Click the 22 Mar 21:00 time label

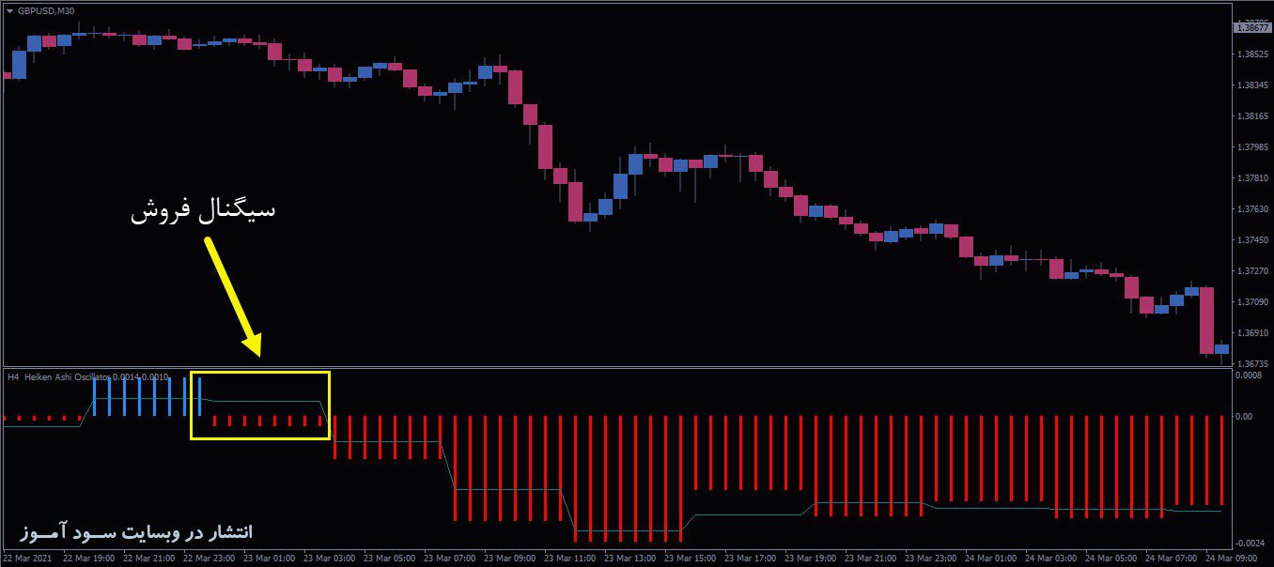(151, 558)
